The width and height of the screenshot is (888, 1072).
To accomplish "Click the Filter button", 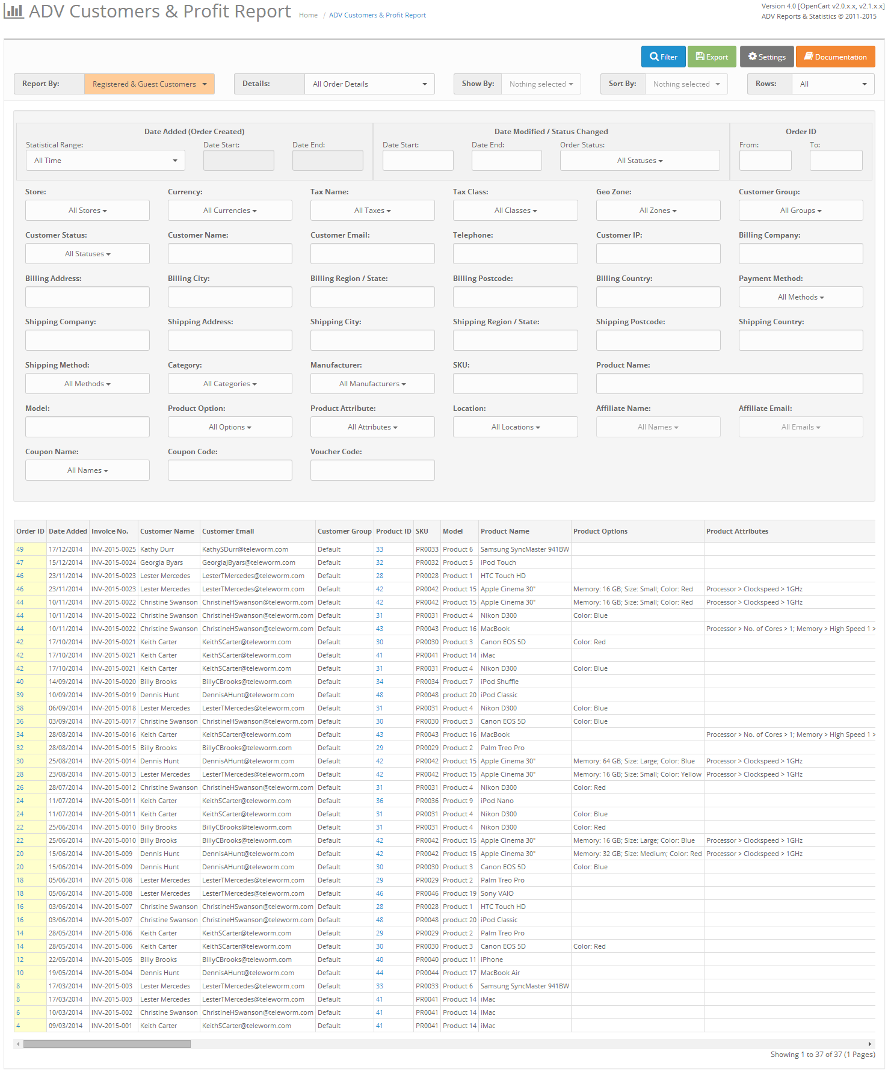I will pyautogui.click(x=663, y=57).
